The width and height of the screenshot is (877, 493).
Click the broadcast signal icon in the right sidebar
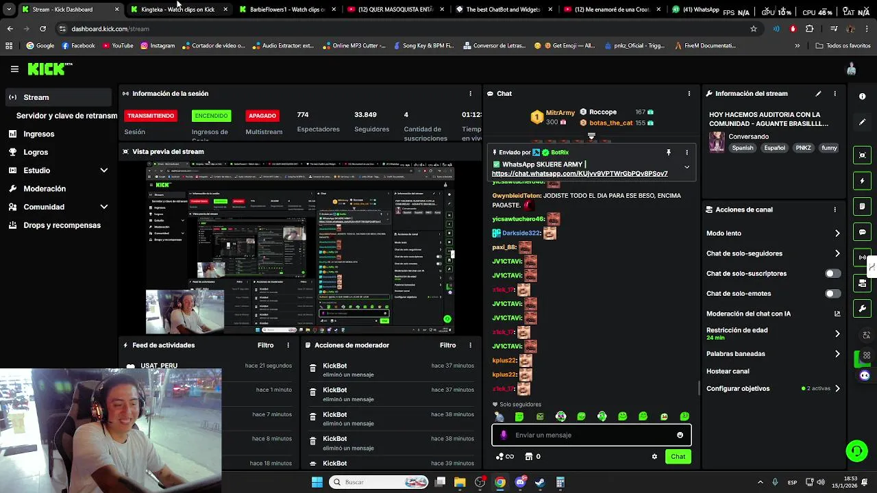coord(863,257)
